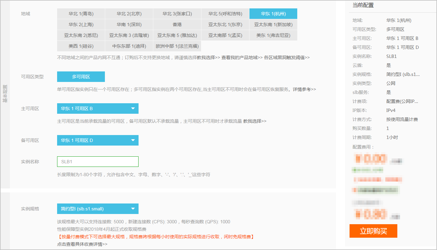Click 教我选择>> link under 主可用区
Viewport: 437px width, 250px height.
pyautogui.click(x=255, y=121)
